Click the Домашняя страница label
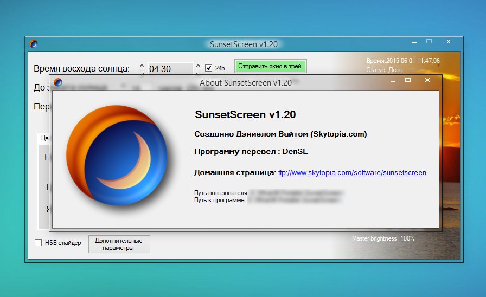This screenshot has height=297, width=486. (235, 172)
